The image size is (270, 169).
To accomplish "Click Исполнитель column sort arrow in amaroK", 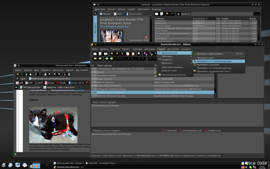I will click(207, 18).
